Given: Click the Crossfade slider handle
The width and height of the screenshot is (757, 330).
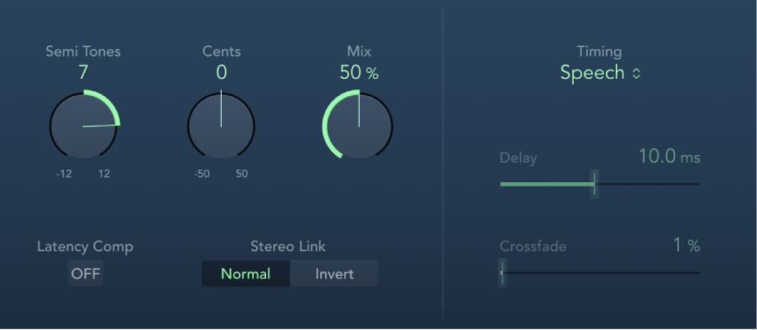Looking at the screenshot, I should tap(502, 273).
